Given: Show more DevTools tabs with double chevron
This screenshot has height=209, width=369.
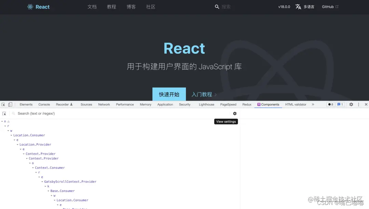Looking at the screenshot, I should 313,104.
